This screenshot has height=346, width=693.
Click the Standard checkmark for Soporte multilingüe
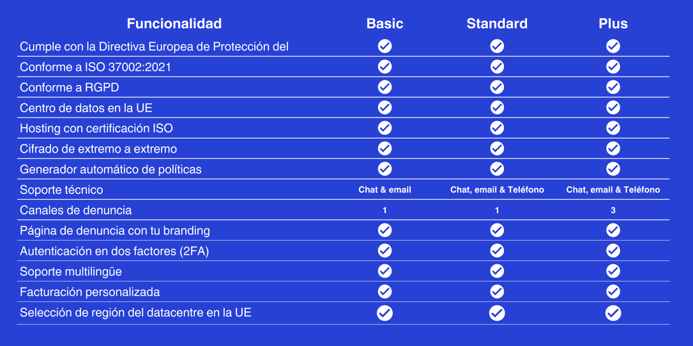click(497, 271)
